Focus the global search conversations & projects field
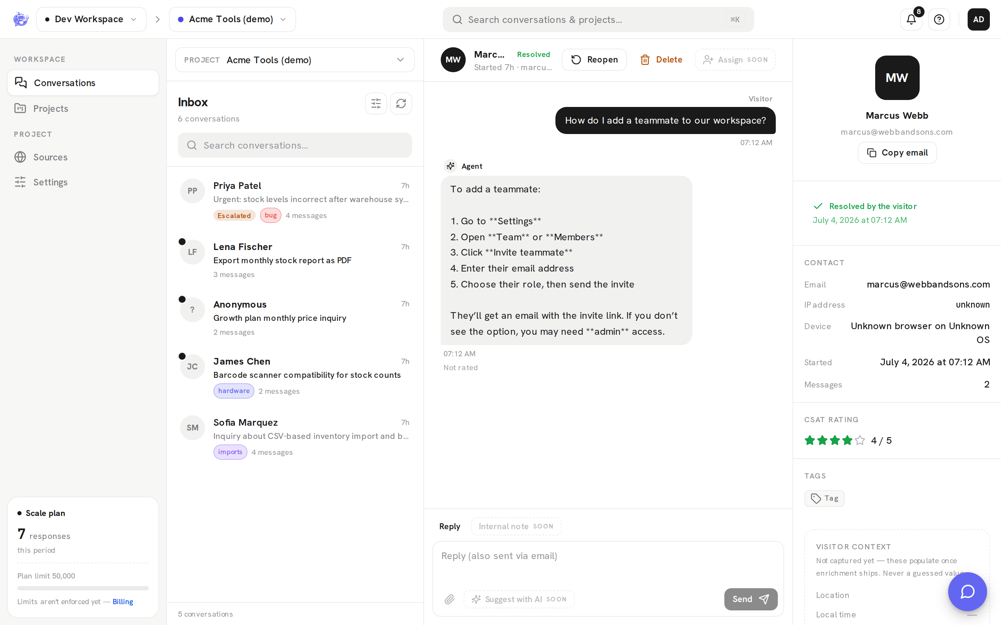1001x625 pixels. coord(598,19)
